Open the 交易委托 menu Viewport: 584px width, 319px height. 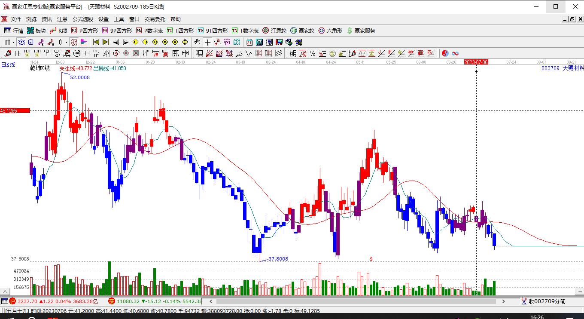click(x=155, y=19)
